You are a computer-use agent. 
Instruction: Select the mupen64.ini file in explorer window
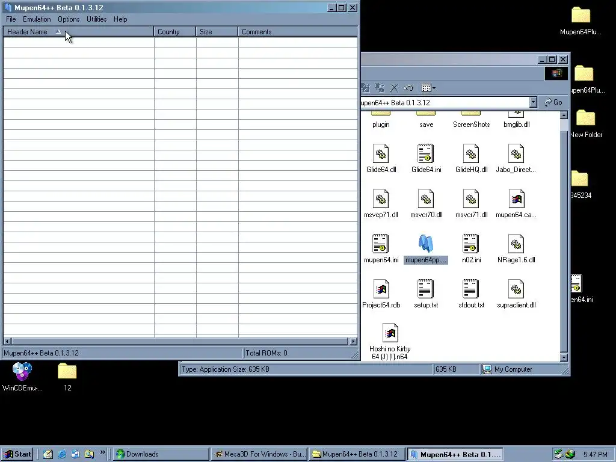tap(381, 244)
